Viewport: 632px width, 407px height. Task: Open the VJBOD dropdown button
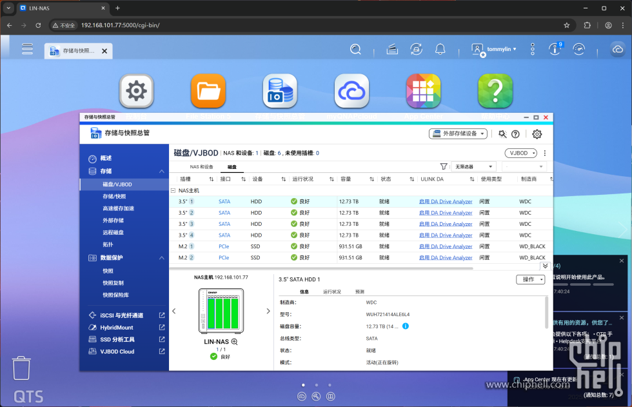521,153
